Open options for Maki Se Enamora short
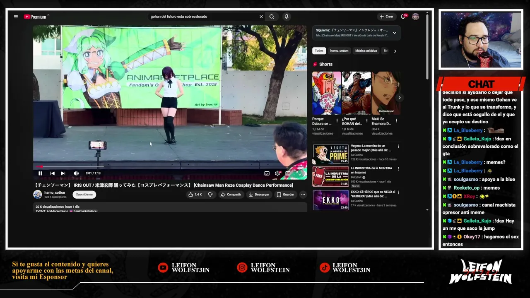 [x=396, y=121]
